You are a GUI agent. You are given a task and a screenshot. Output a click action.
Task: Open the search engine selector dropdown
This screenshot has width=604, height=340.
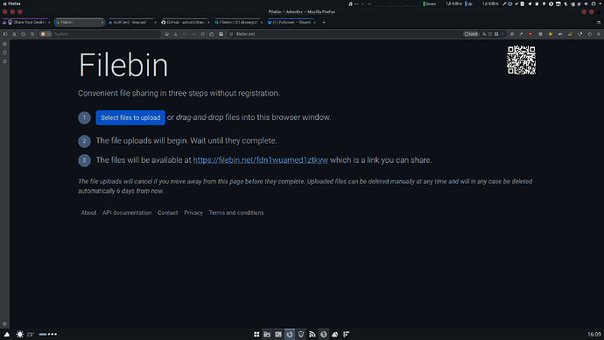click(x=46, y=34)
